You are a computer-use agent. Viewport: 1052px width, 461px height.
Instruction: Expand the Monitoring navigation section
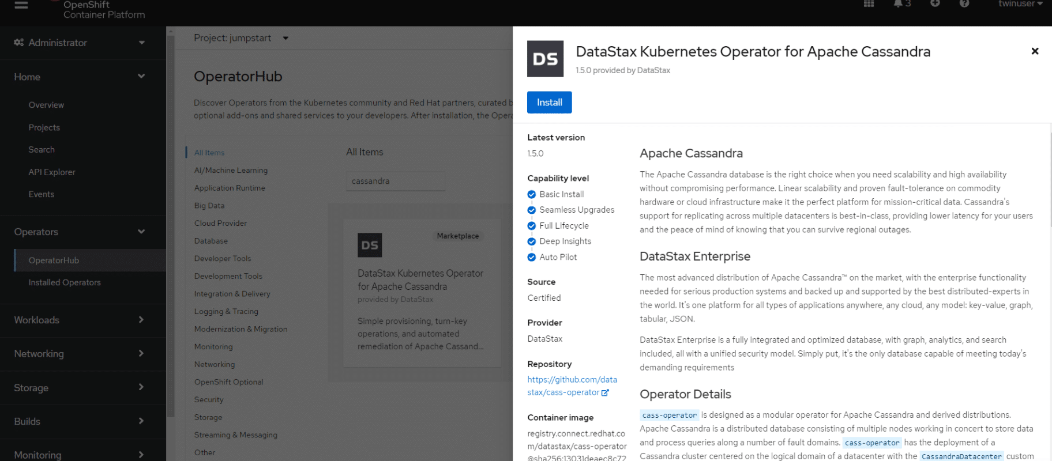(x=80, y=454)
